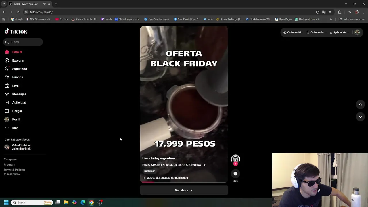Expand the Company footer section
The image size is (368, 207).
point(10,160)
